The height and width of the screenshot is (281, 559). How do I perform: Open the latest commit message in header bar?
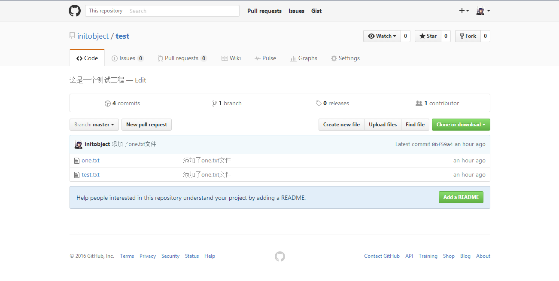[134, 144]
